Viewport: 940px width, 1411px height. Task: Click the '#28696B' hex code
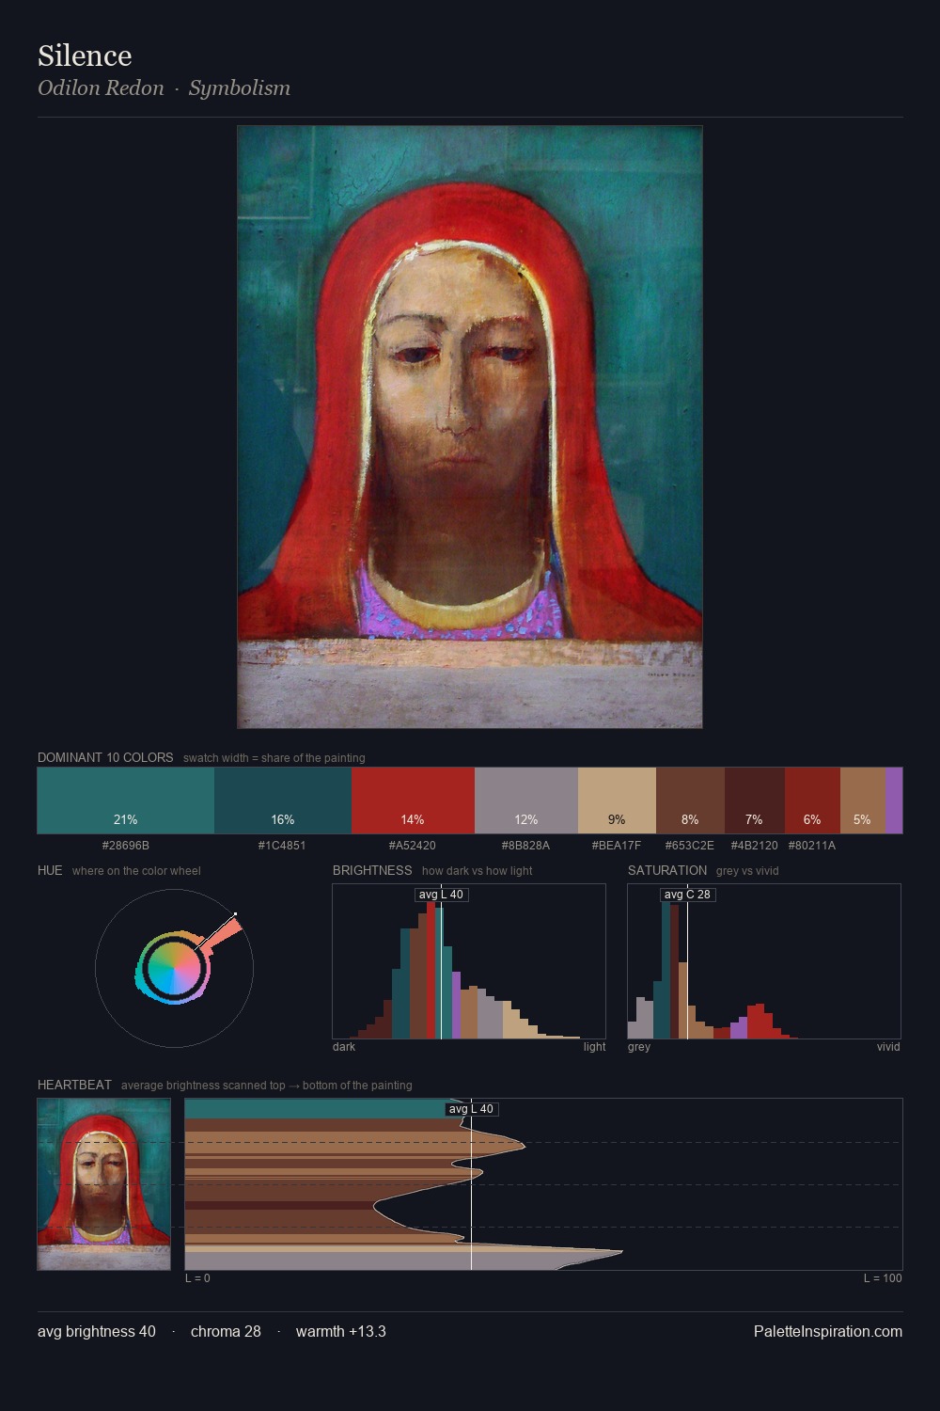click(126, 846)
